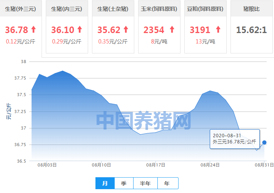Click the 37.25 y-axis label

pos(20,111)
